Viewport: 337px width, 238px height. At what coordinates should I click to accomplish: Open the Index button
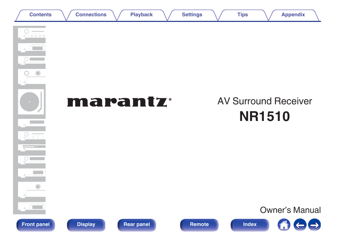(250, 225)
